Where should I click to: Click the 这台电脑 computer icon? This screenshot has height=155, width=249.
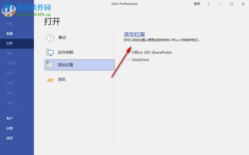coord(50,52)
